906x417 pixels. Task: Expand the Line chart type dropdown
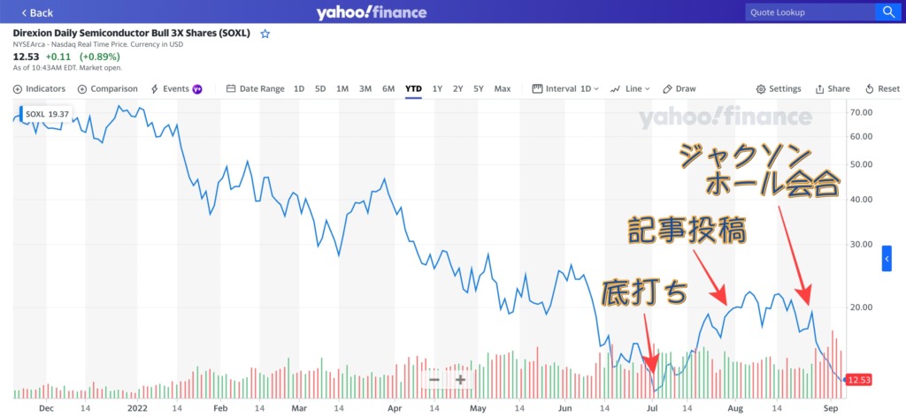(630, 89)
